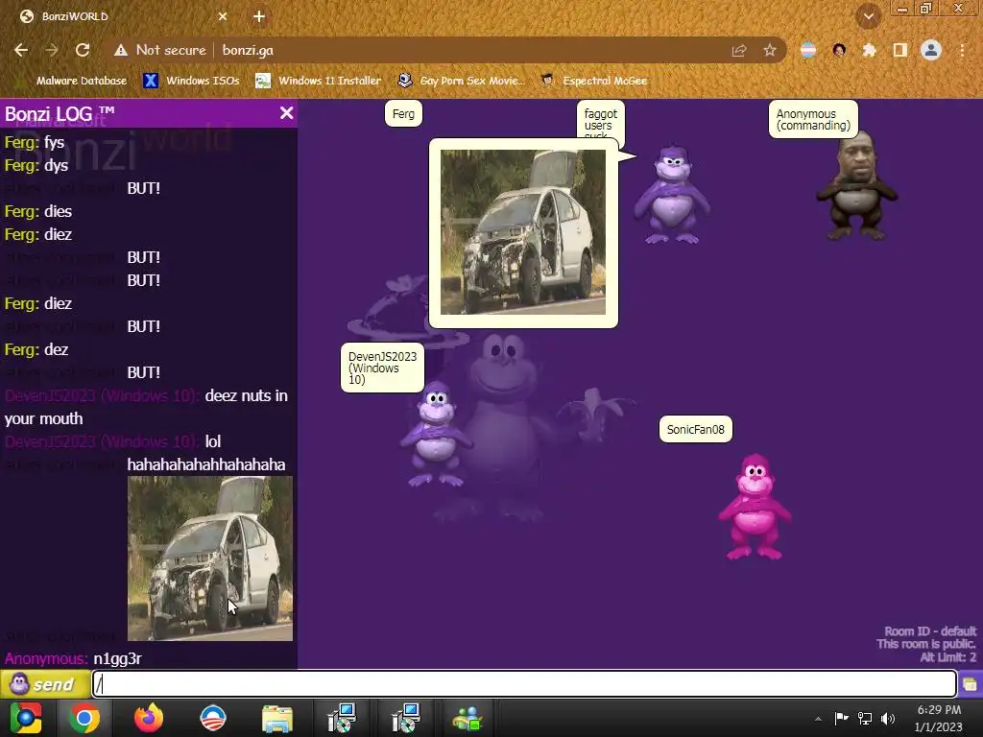Open the Malware Database bookmark

pyautogui.click(x=74, y=81)
